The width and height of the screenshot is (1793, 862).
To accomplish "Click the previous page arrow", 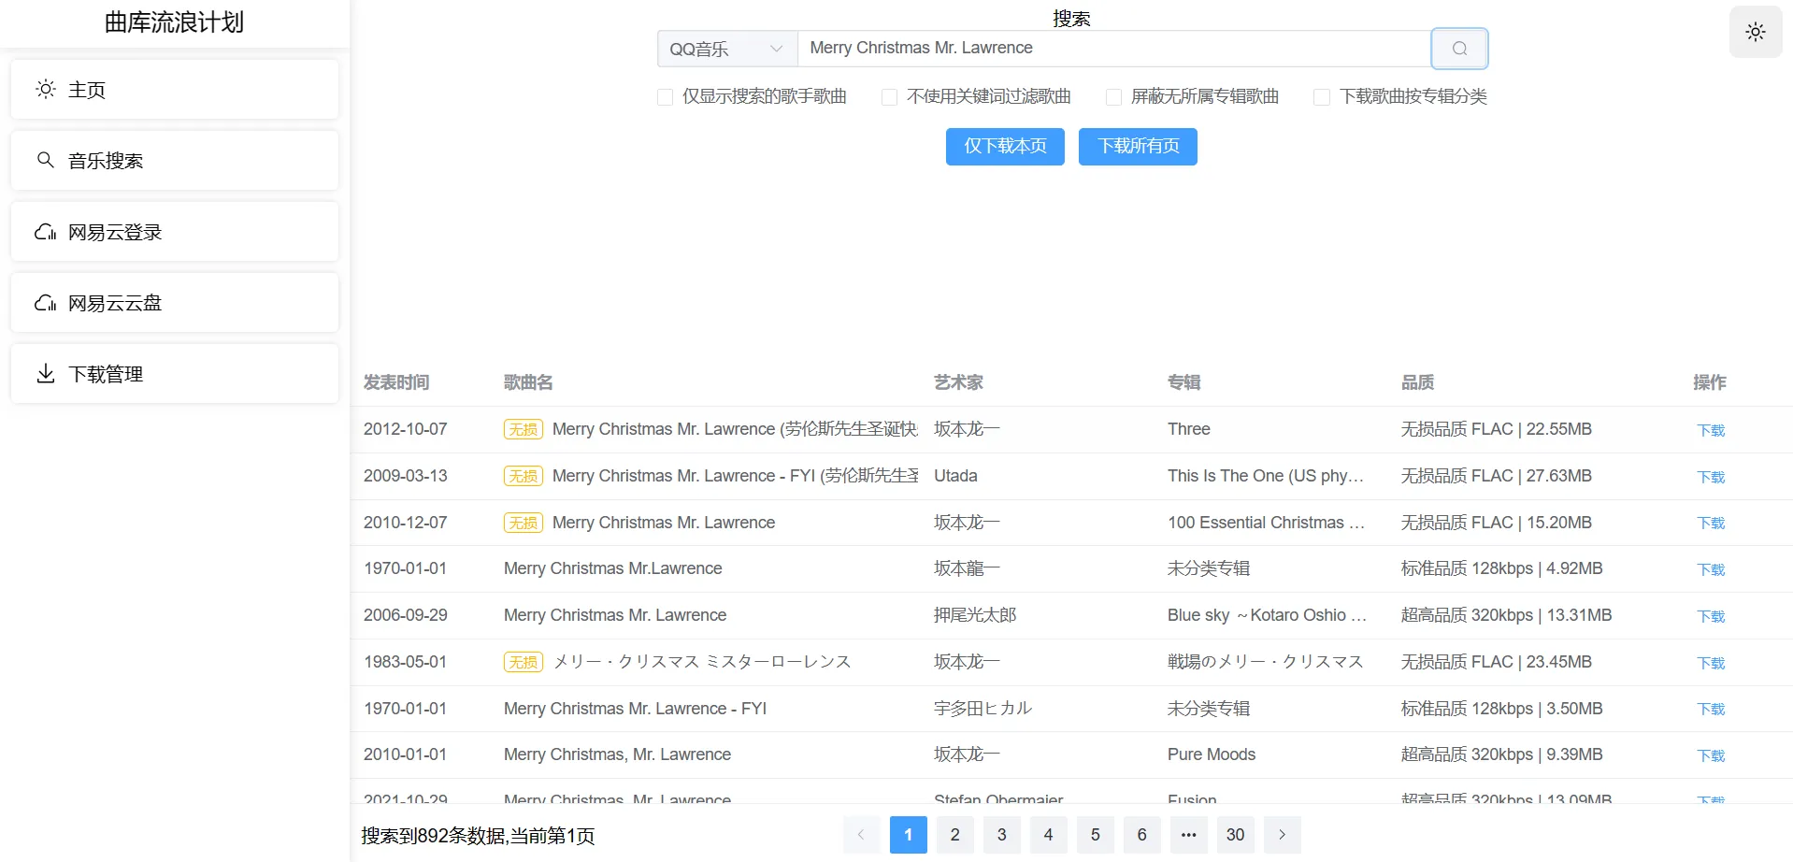I will point(861,835).
